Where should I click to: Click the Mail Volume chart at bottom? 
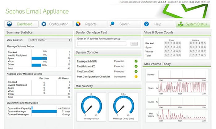click(x=182, y=115)
